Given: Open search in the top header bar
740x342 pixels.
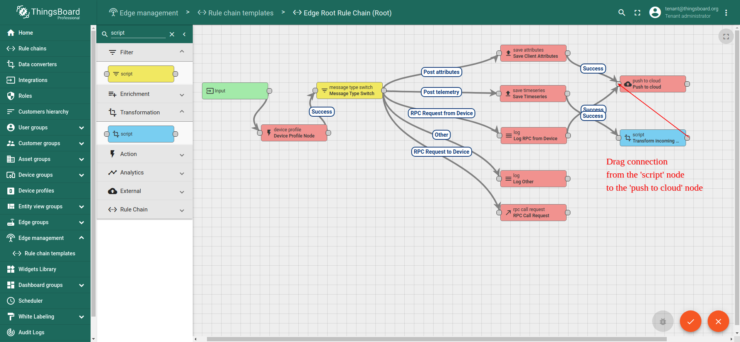Looking at the screenshot, I should click(x=622, y=13).
